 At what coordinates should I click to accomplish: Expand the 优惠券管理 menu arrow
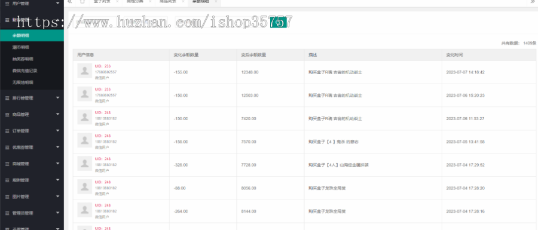tap(57, 147)
